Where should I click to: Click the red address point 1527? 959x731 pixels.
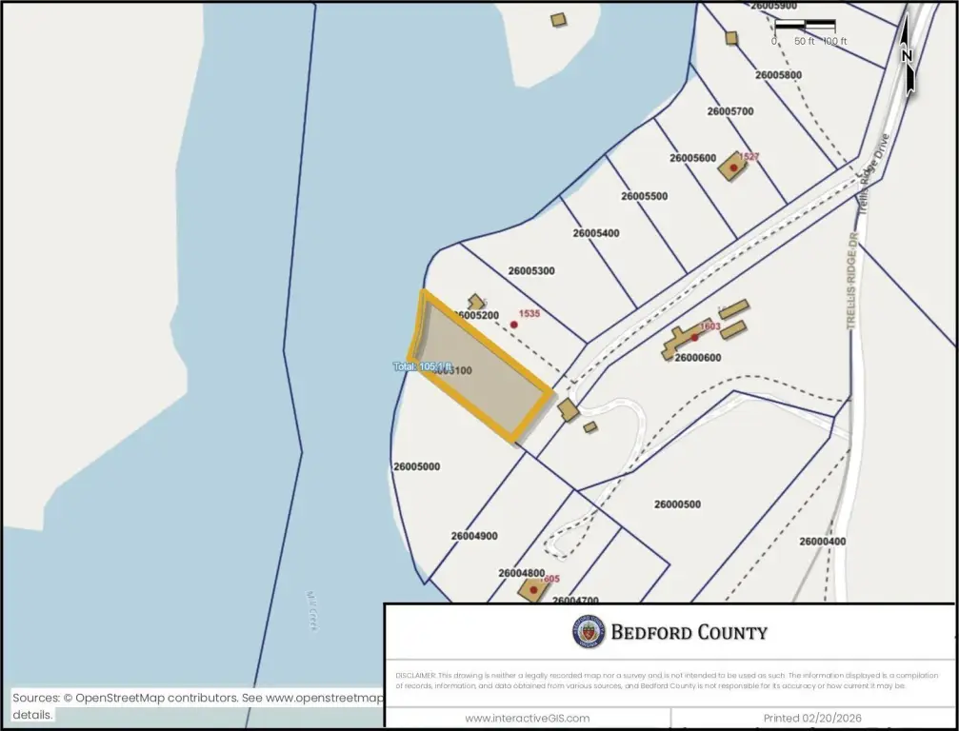click(x=733, y=168)
